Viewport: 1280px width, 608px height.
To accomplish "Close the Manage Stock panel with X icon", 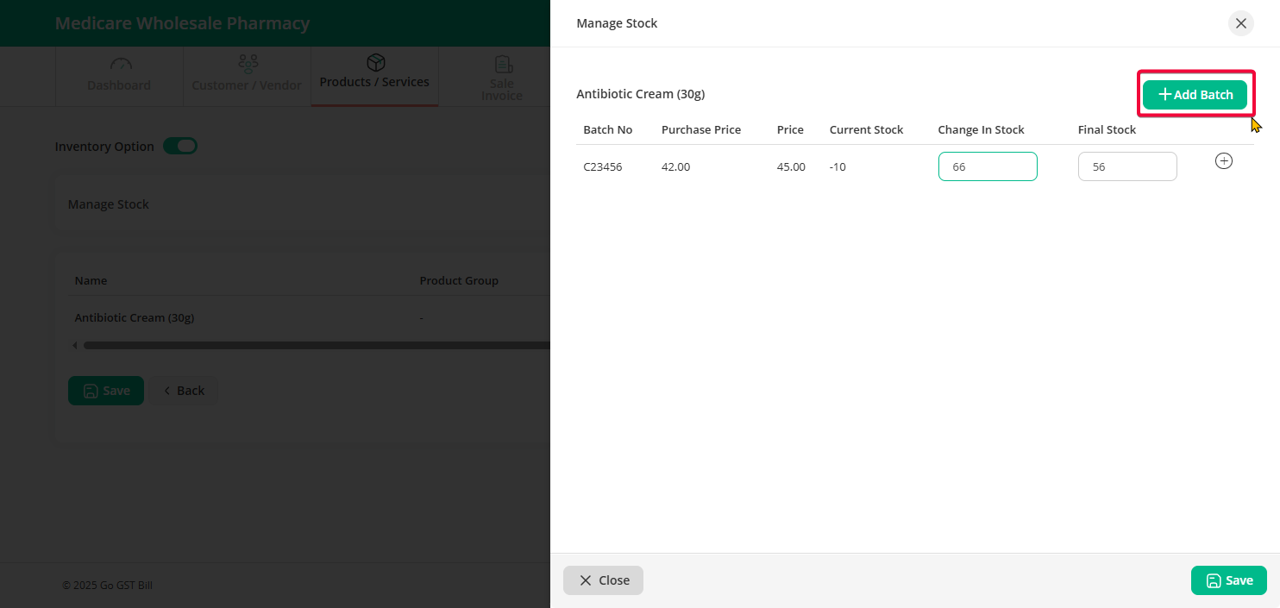I will tap(1240, 23).
